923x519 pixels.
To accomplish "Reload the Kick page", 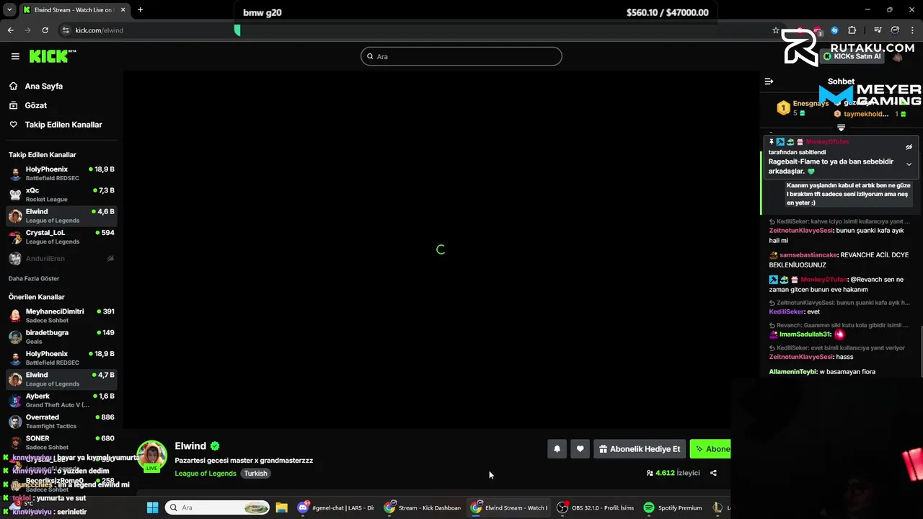I will click(x=45, y=30).
